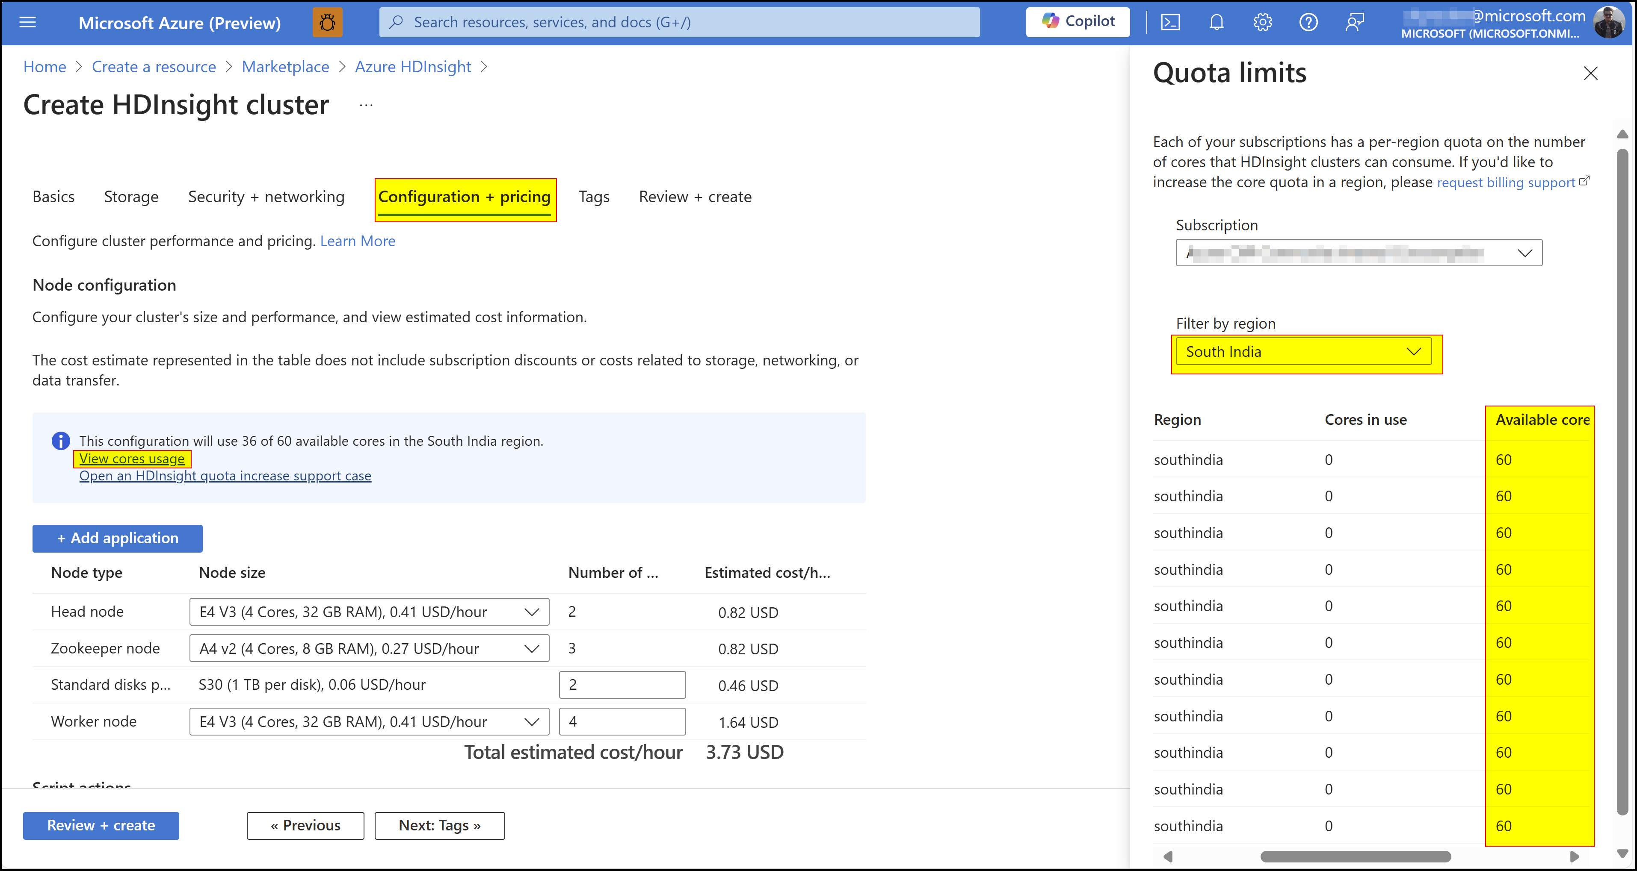
Task: Send feedback via the feedback icon
Action: 1355,22
